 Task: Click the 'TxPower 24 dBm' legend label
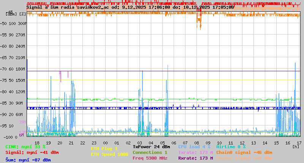pyautogui.click(x=151, y=147)
